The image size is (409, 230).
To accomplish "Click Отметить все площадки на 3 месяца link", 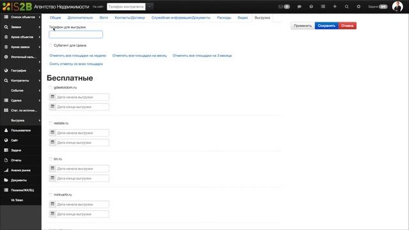I will click(x=202, y=56).
